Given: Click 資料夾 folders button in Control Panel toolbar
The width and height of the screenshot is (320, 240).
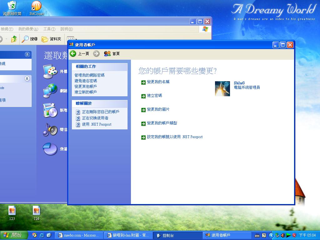Looking at the screenshot, I should tap(52, 39).
